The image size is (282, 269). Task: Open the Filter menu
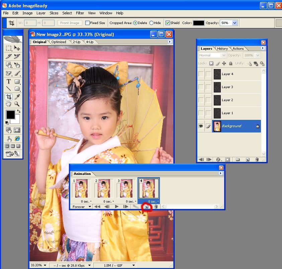click(x=80, y=13)
